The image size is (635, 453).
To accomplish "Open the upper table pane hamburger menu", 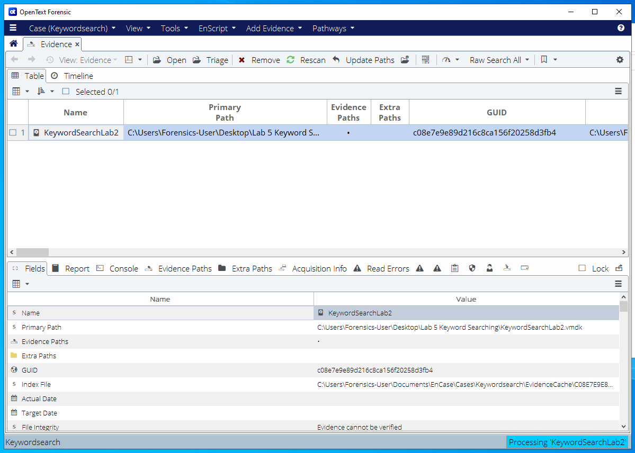I will [x=619, y=92].
